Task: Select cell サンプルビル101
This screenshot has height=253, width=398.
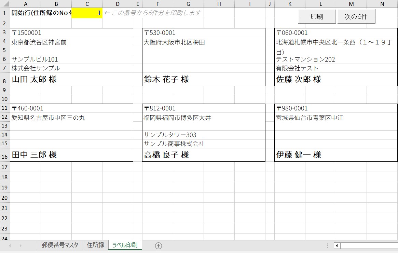Action: (72, 59)
